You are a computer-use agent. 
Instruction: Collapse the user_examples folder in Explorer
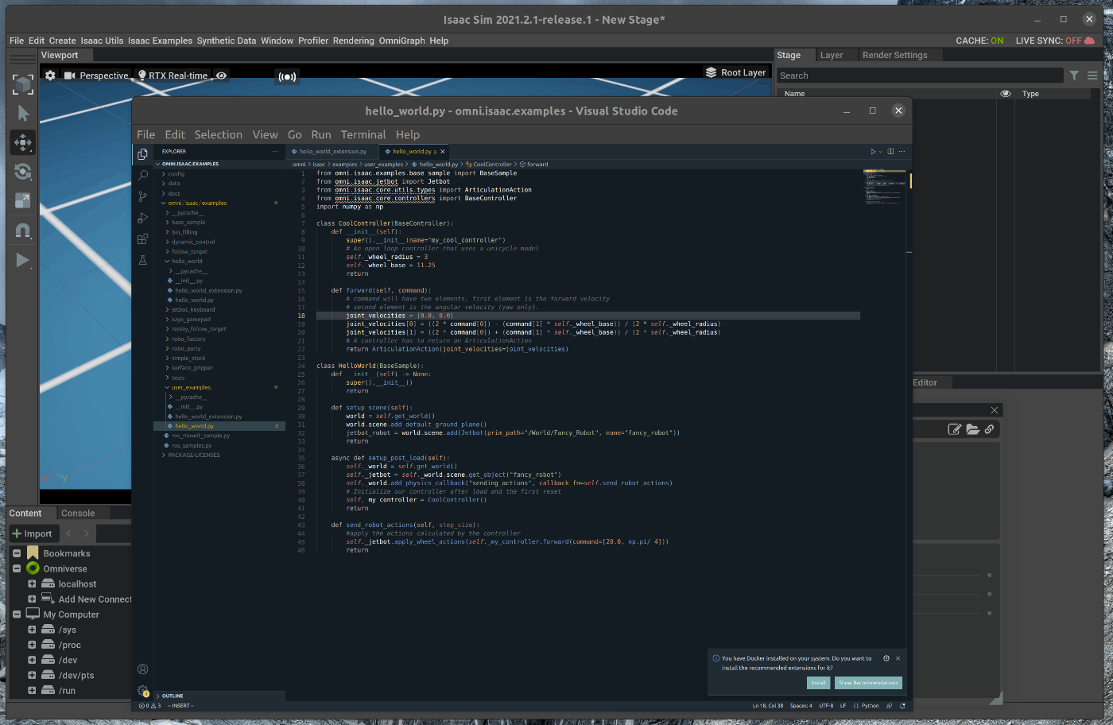click(191, 387)
